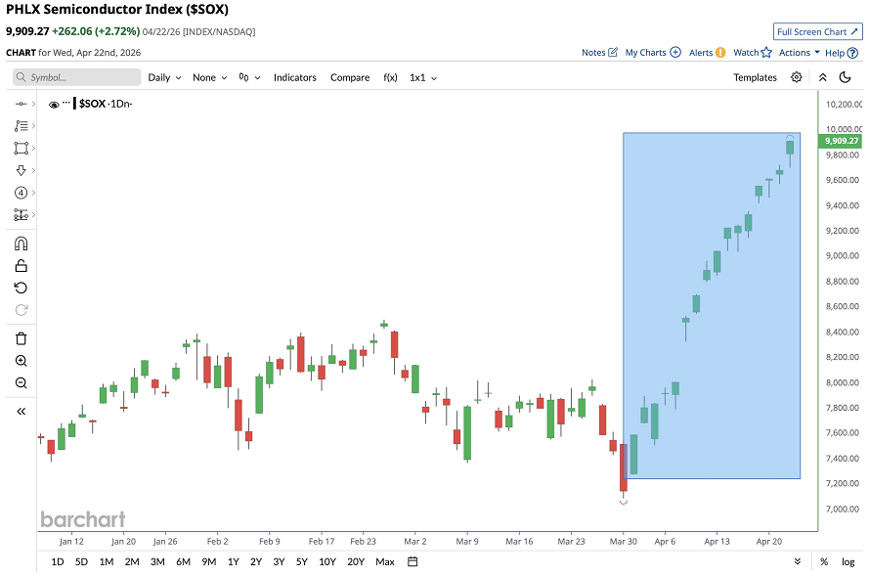Viewport: 869px width, 577px height.
Task: Collapse toolbar with double up chevron
Action: (822, 77)
